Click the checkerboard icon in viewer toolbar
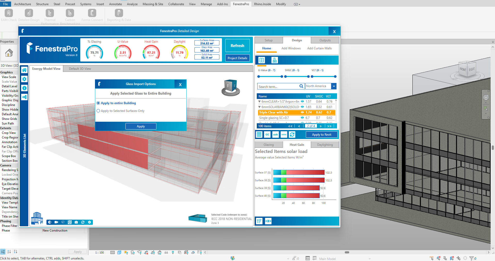The height and width of the screenshot is (261, 495). point(70,222)
